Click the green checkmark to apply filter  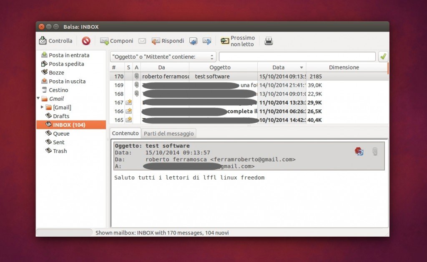coord(383,56)
